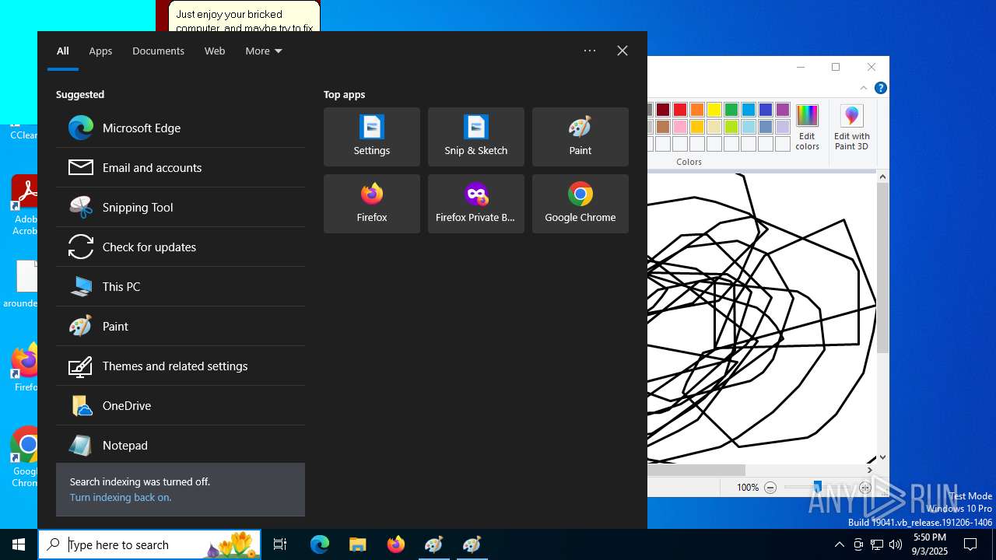The height and width of the screenshot is (560, 996).
Task: Close the search panel
Action: pos(622,51)
